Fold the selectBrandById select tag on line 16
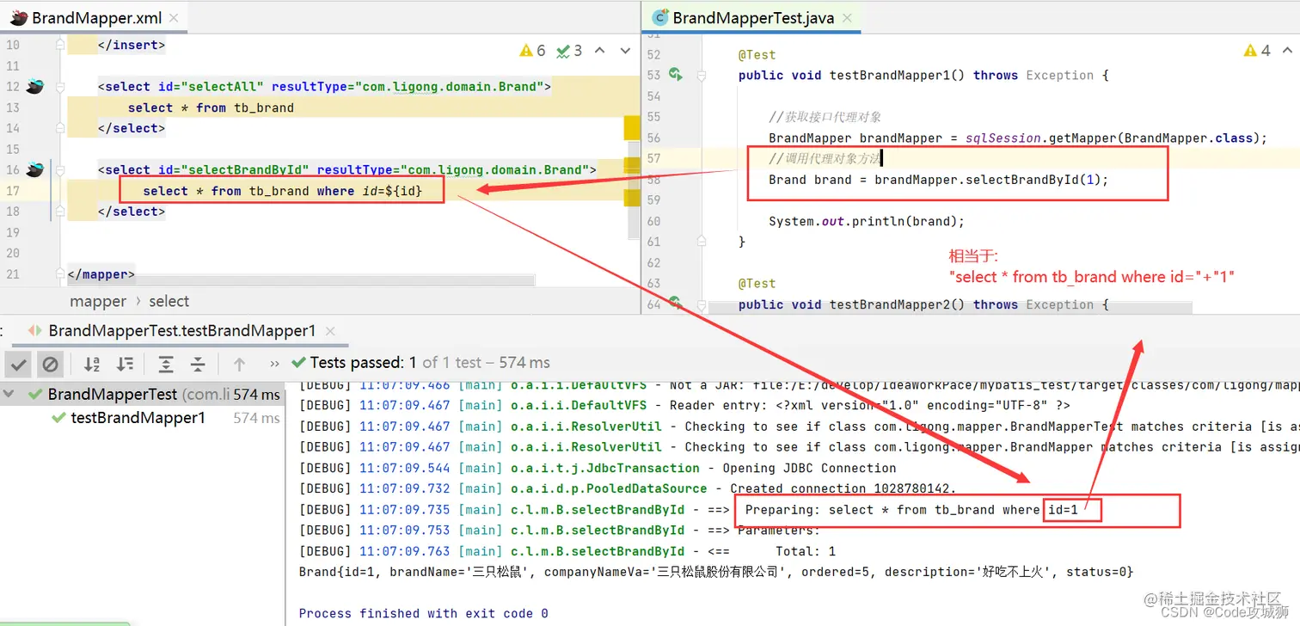Image resolution: width=1300 pixels, height=626 pixels. 59,169
